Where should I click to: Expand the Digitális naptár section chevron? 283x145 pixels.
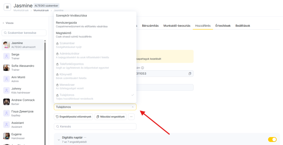tap(59, 140)
